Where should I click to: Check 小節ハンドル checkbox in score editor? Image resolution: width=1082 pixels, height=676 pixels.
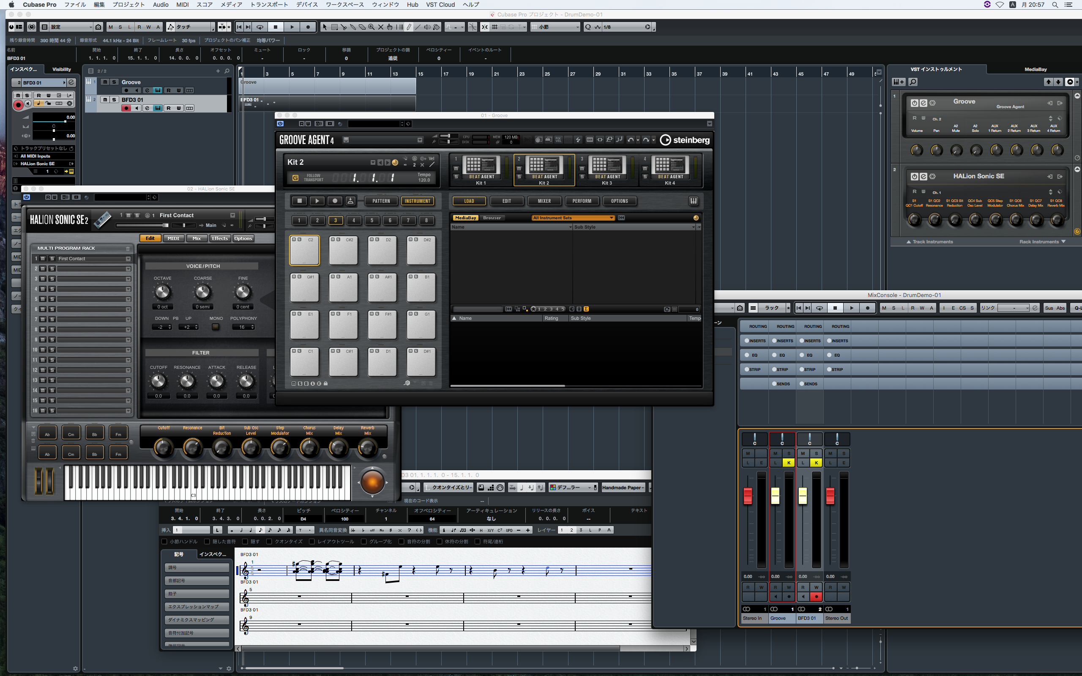pyautogui.click(x=164, y=541)
